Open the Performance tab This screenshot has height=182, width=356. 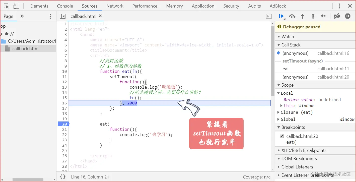tap(145, 6)
